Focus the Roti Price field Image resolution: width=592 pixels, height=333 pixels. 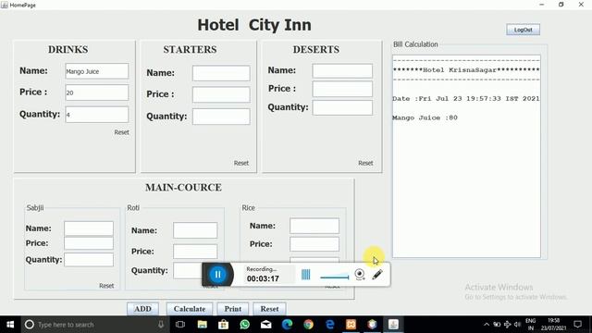pos(195,252)
